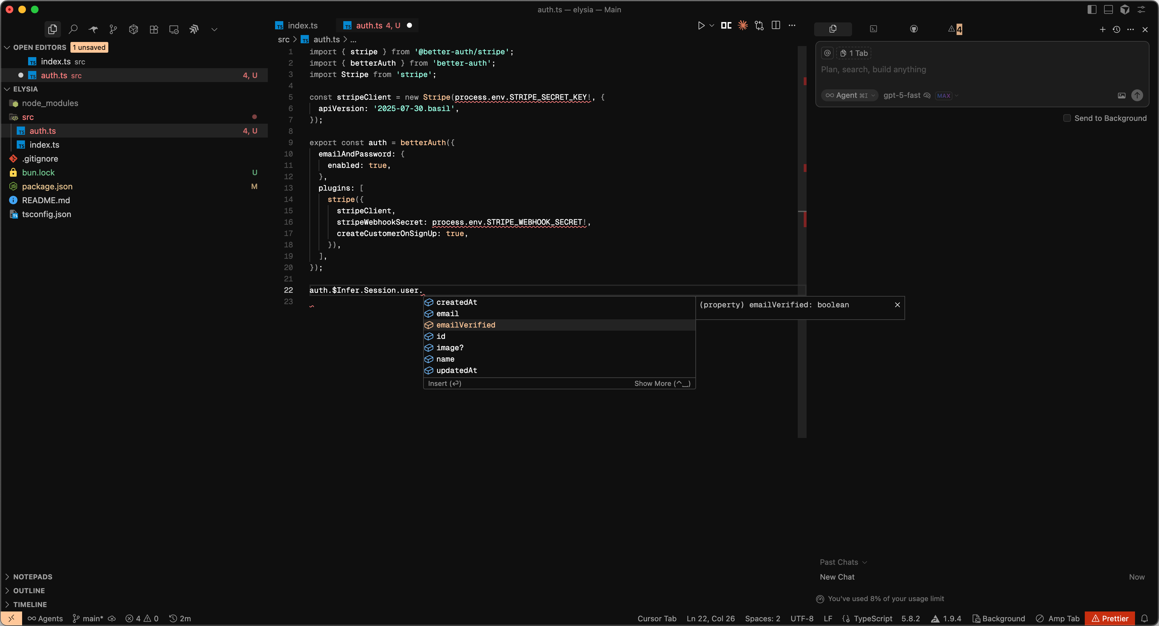Switch to the index.ts editor tab
Screen dimensions: 1159x626
302,26
